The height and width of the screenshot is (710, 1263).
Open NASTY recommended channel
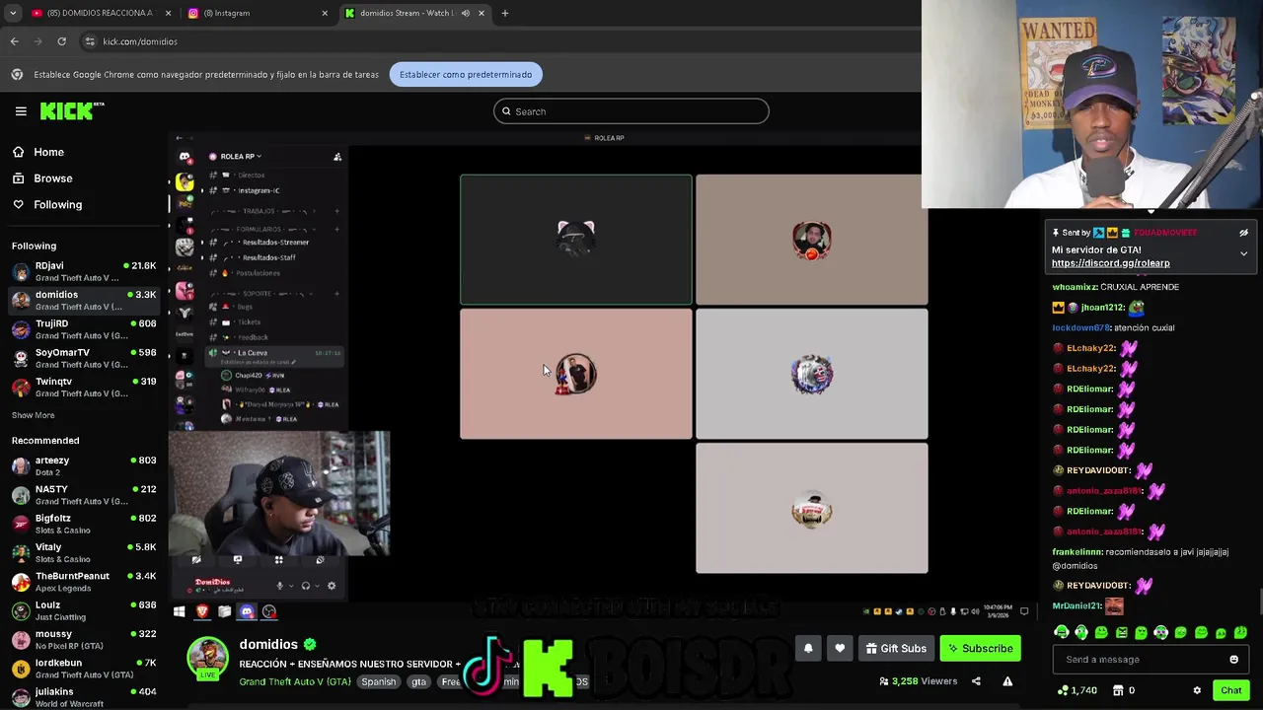coord(84,495)
